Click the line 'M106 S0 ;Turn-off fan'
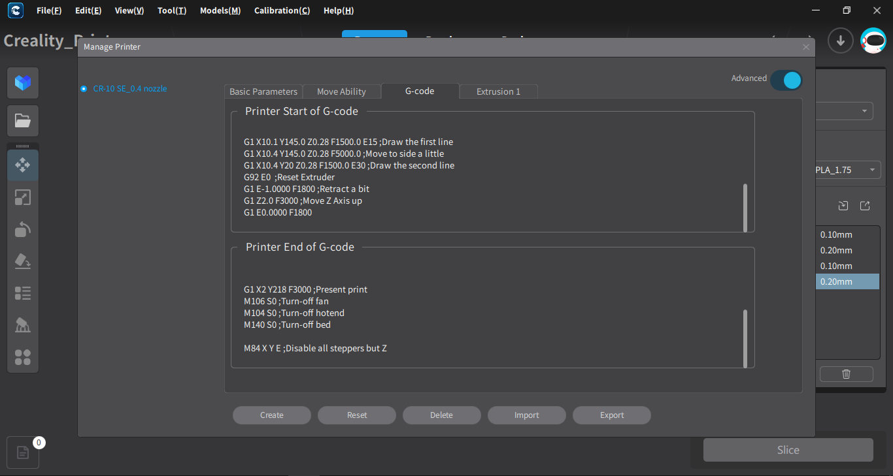The height and width of the screenshot is (476, 893). [x=286, y=301]
